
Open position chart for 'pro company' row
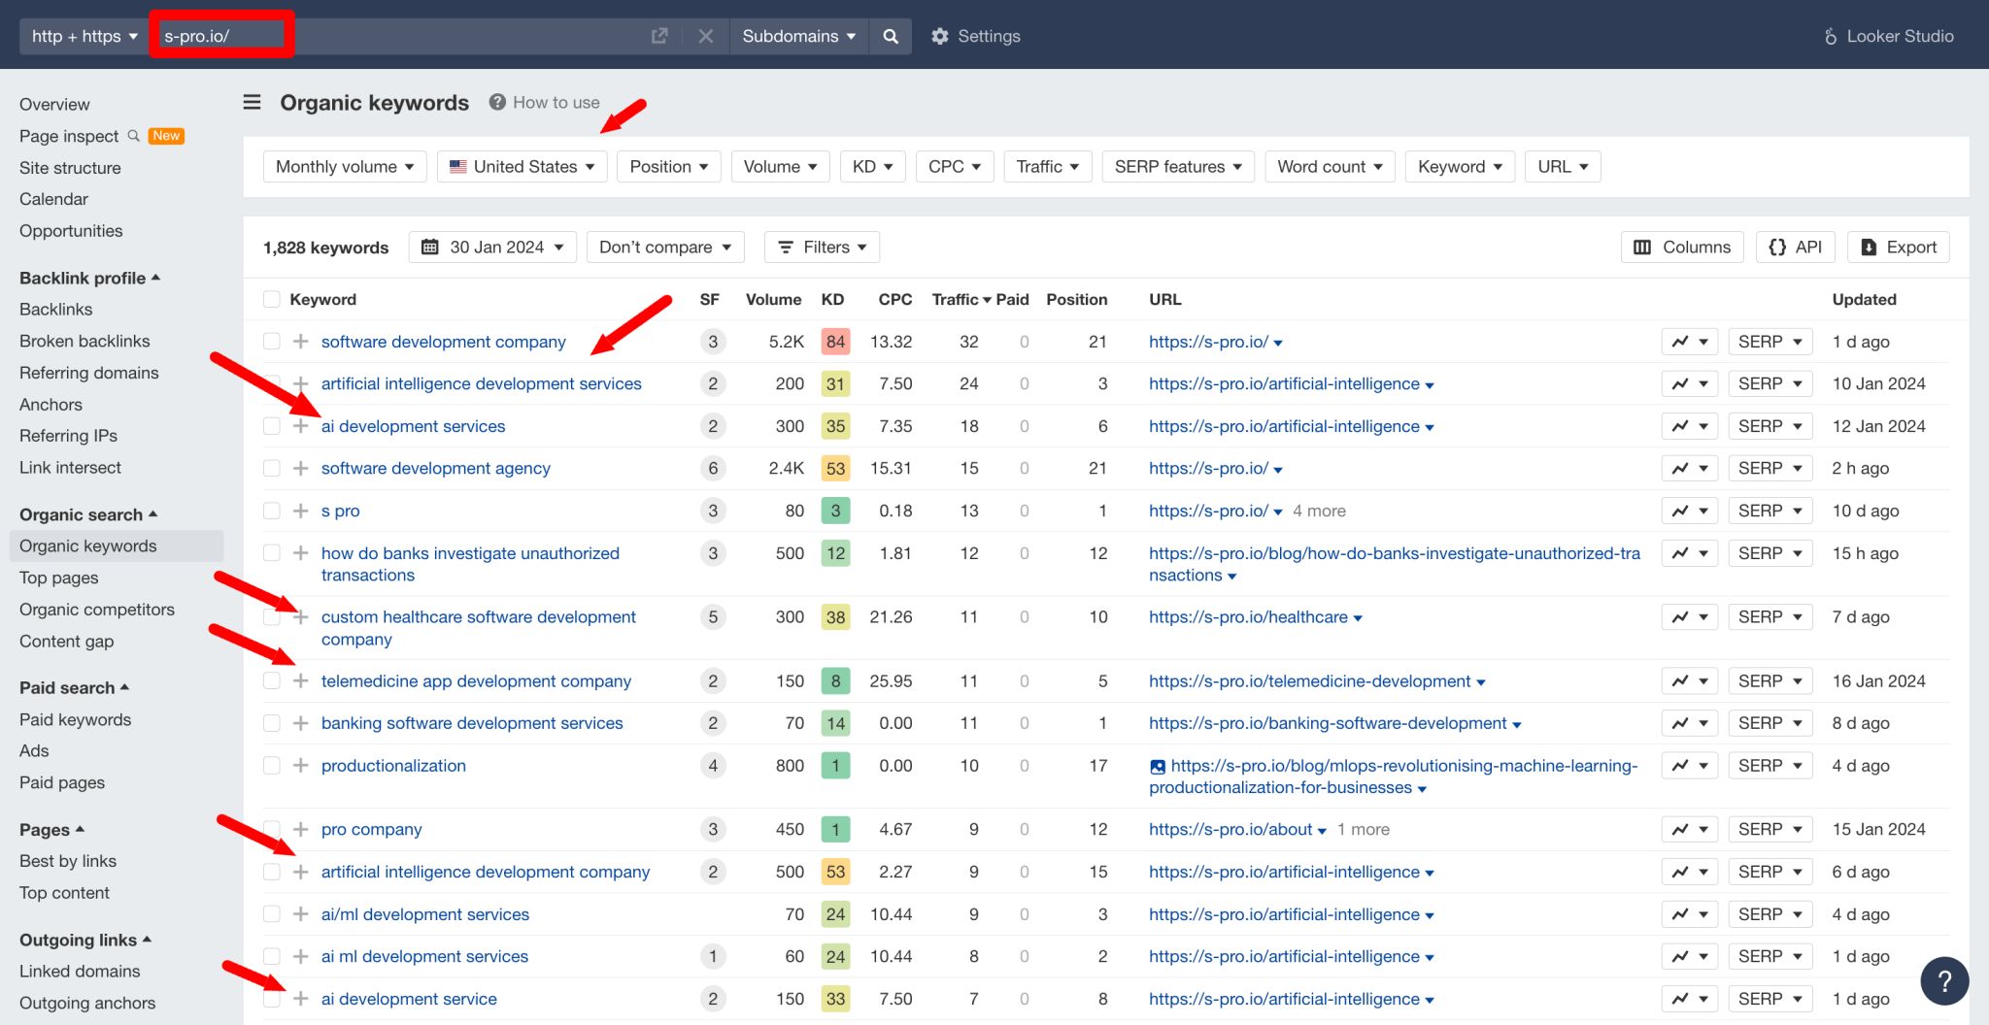[x=1690, y=829]
